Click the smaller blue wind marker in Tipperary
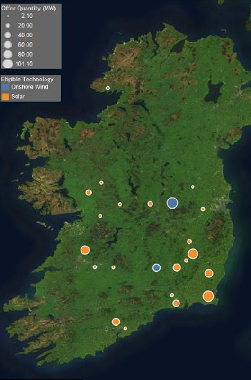251x380 pixels. (x=157, y=267)
